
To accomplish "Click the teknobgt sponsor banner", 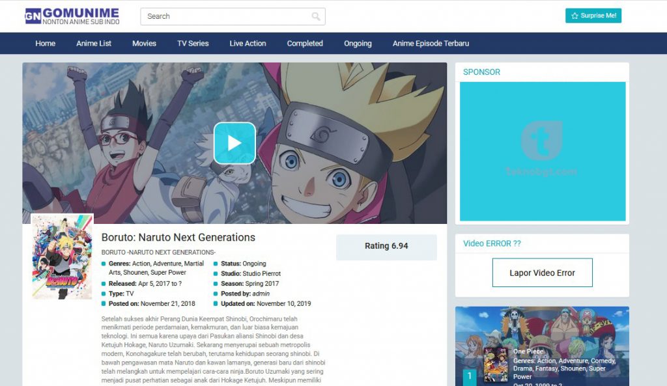I will (543, 151).
